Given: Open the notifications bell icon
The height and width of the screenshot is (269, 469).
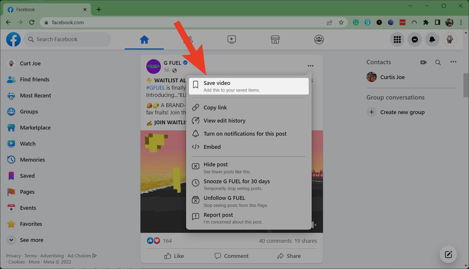Looking at the screenshot, I should tap(432, 39).
